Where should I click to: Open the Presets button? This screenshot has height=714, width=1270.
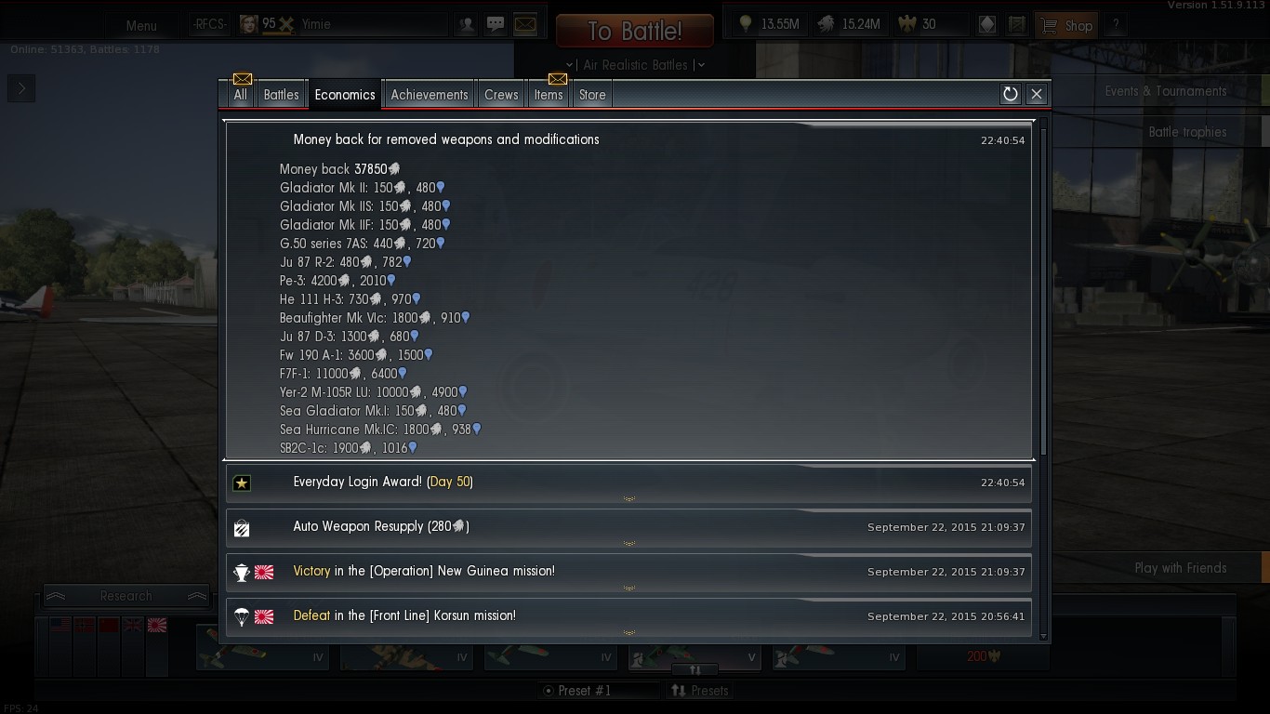700,691
